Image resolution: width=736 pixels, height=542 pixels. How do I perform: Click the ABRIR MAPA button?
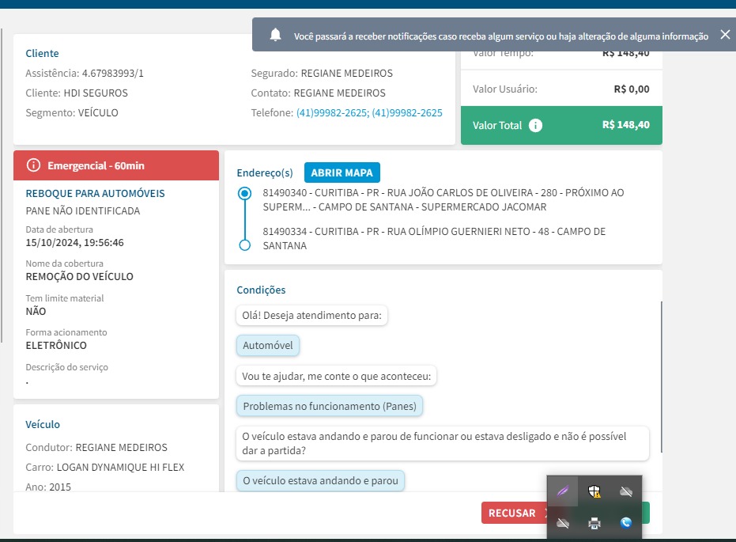pos(342,172)
